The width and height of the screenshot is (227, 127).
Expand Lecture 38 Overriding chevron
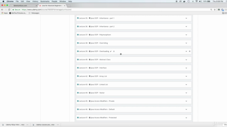pyautogui.click(x=186, y=43)
